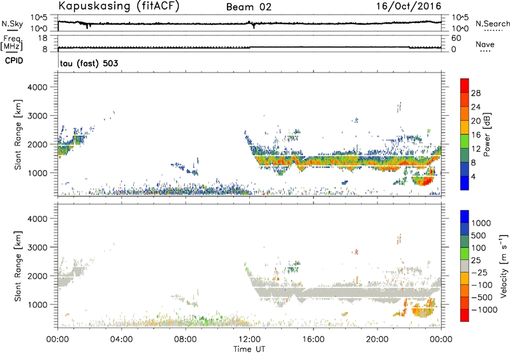510x353 pixels.
Task: Pick the dark green velocity swatch between 100 and 500
Action: click(x=465, y=241)
